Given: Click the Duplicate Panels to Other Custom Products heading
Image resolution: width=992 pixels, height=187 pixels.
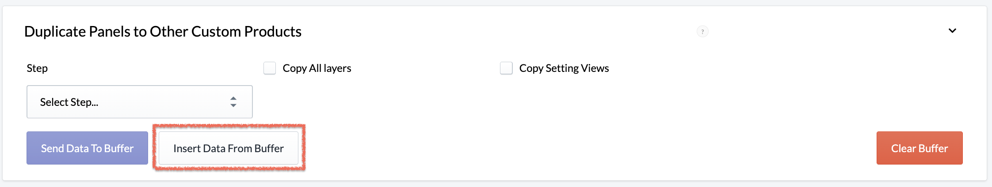Looking at the screenshot, I should [163, 32].
